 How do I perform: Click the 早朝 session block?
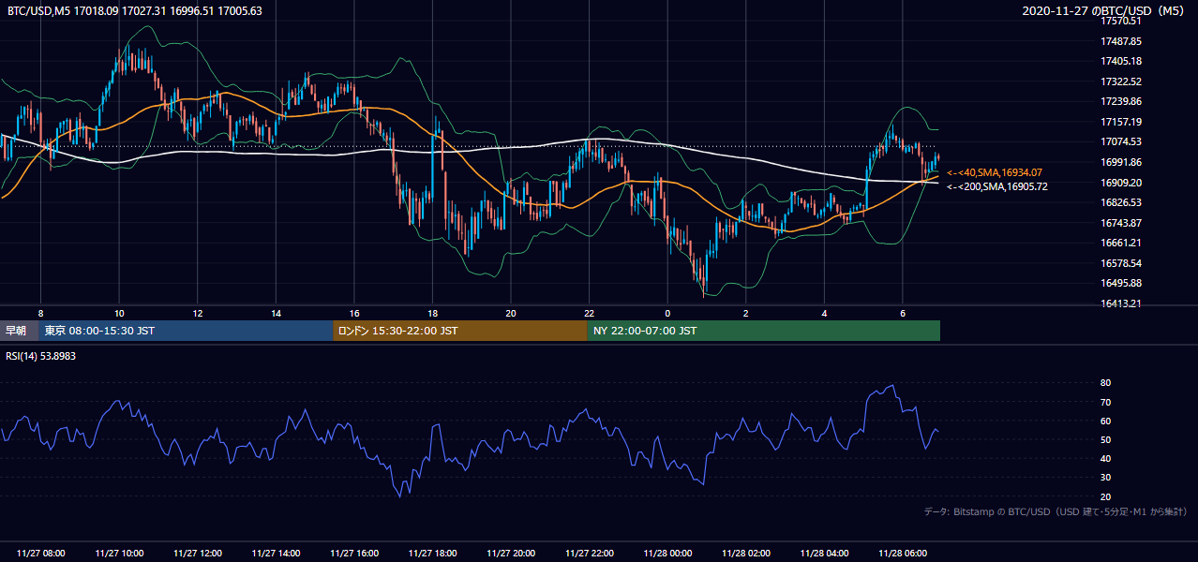(x=19, y=331)
